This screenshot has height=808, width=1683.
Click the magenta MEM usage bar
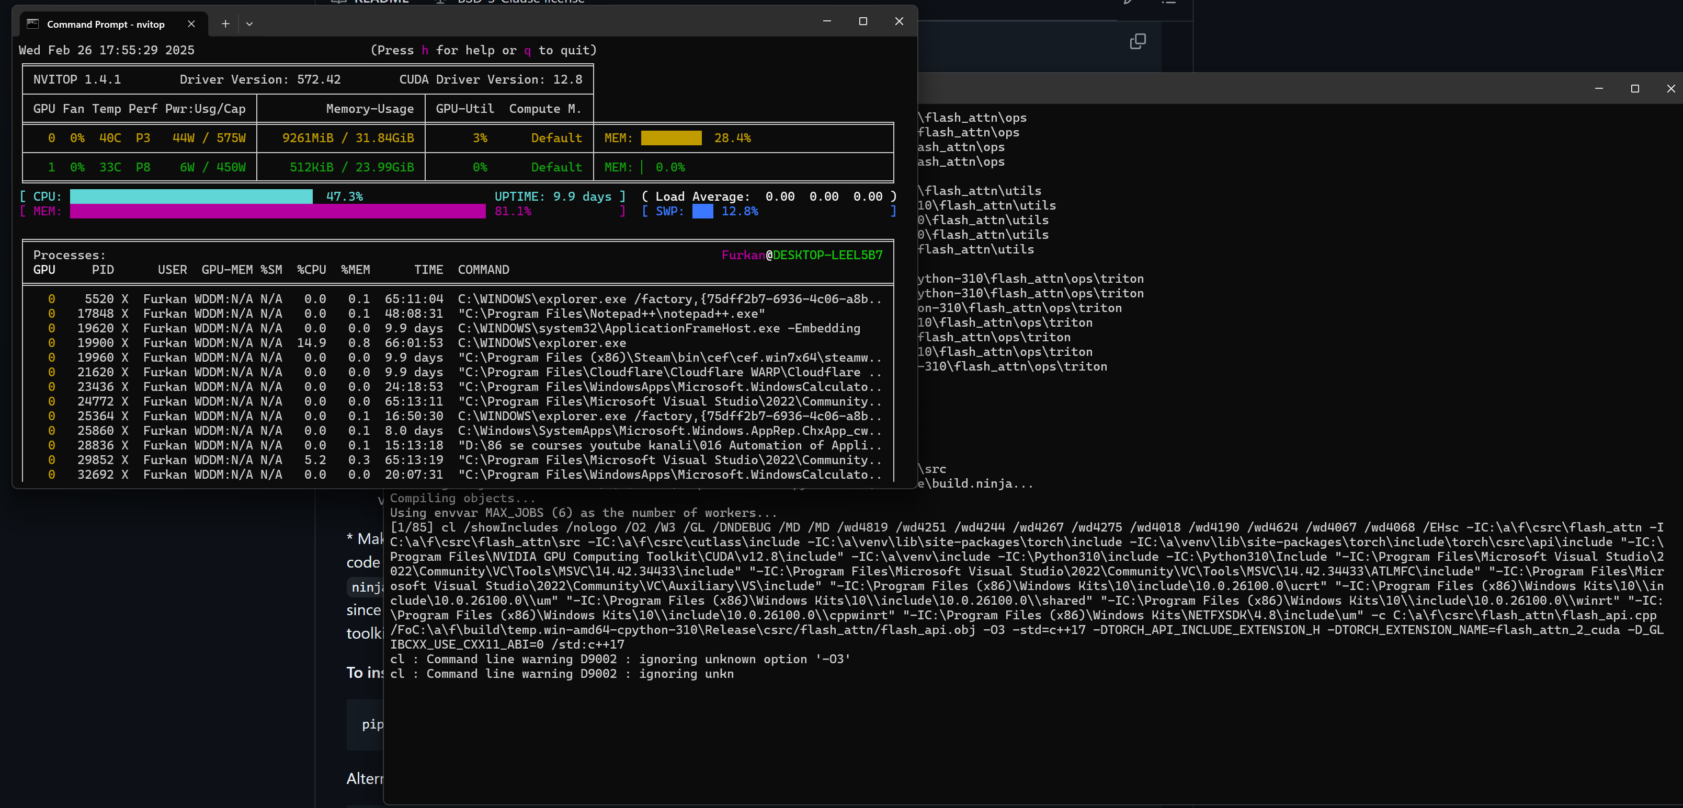pyautogui.click(x=278, y=212)
